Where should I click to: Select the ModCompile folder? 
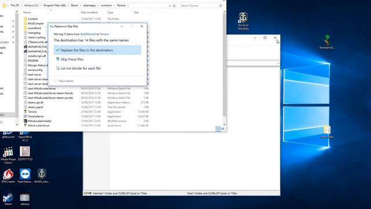point(35,23)
